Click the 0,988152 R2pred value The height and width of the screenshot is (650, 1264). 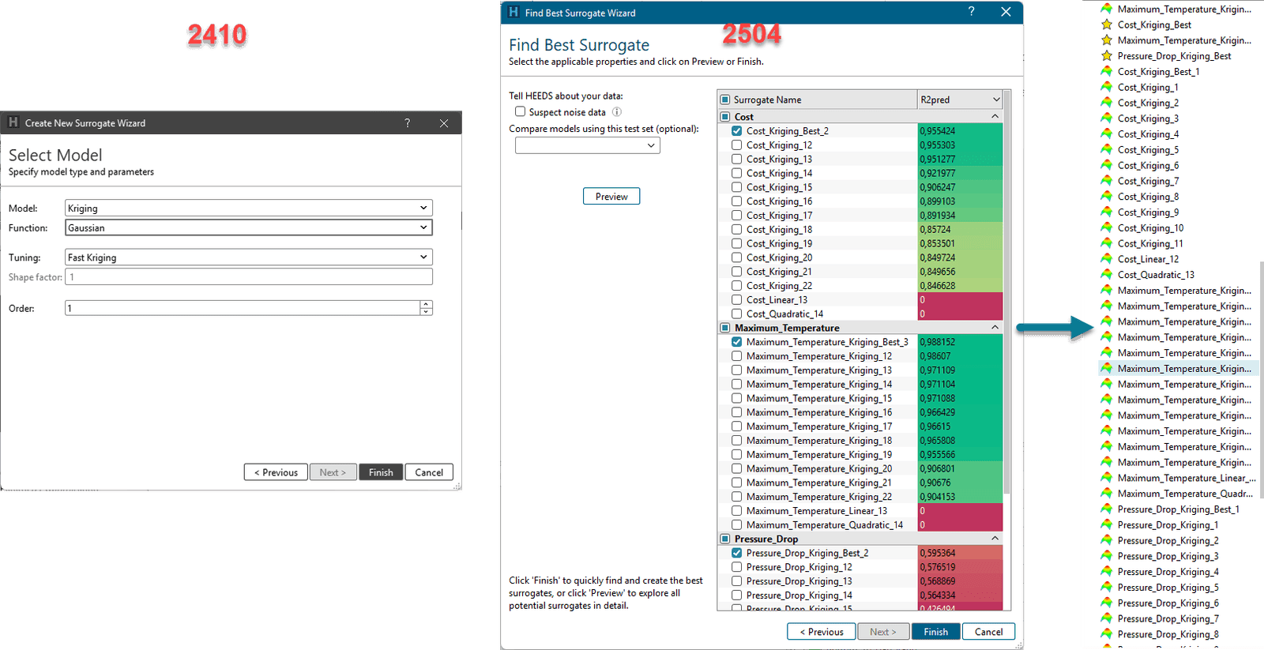point(937,342)
